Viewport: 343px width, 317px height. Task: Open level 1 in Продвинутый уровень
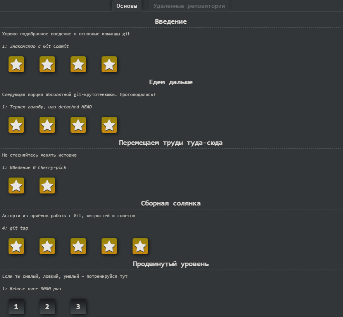16,307
